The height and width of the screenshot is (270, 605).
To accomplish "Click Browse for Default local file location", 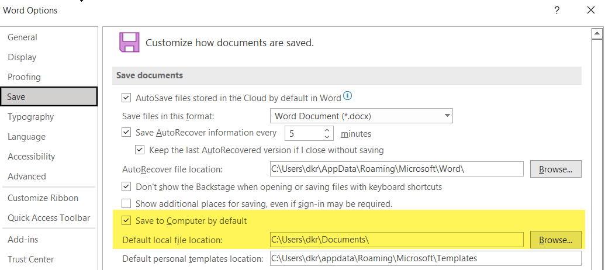I will (x=556, y=240).
